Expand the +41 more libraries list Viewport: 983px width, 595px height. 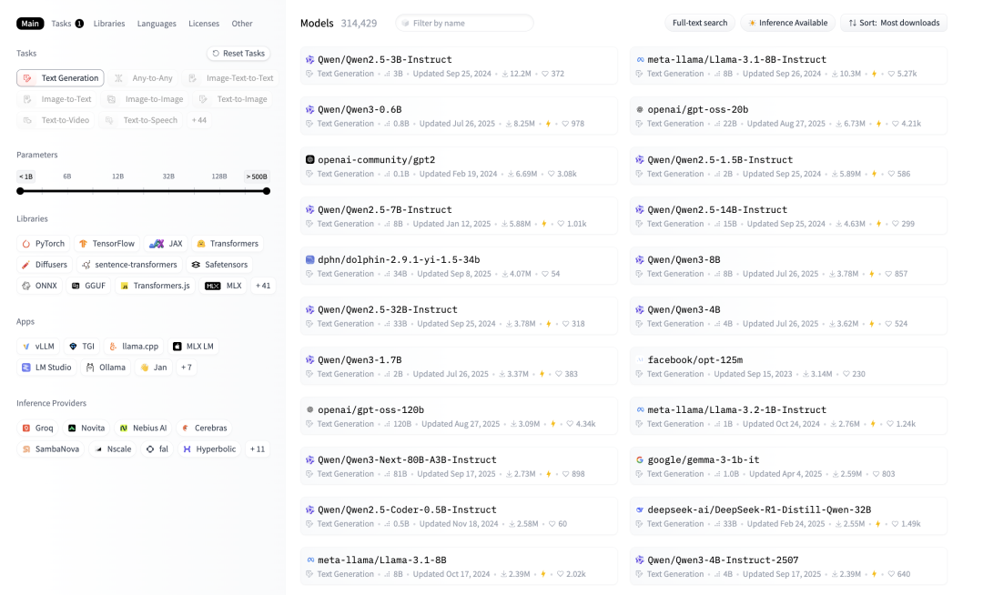263,286
